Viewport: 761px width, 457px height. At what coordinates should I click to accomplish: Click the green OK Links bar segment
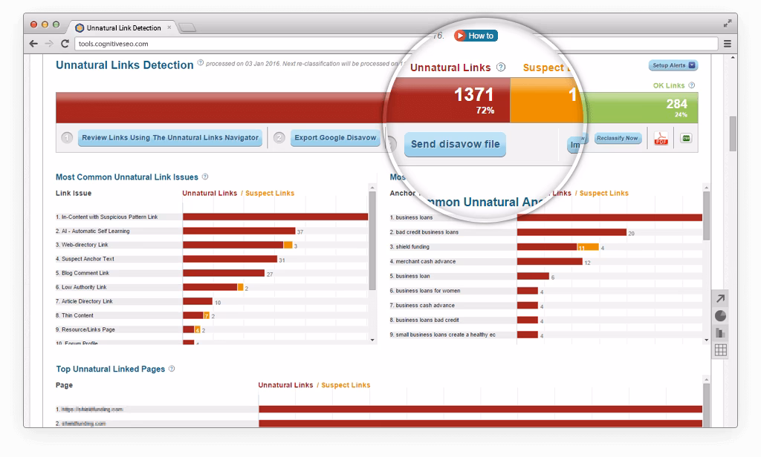click(643, 108)
